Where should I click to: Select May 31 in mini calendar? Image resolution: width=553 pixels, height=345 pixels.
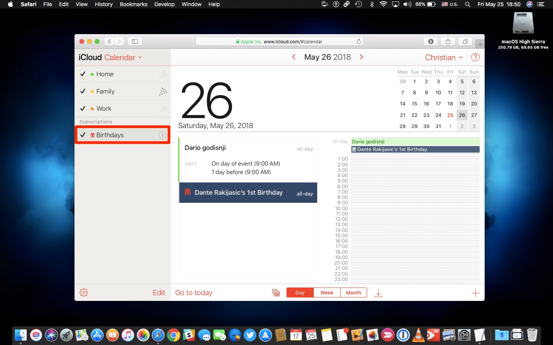[x=438, y=126]
